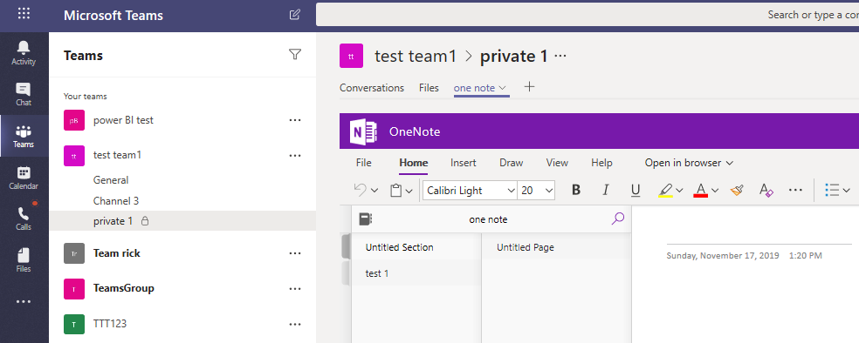Expand bullet list style dropdown arrow
Screen dimensions: 859x343
[x=847, y=191]
